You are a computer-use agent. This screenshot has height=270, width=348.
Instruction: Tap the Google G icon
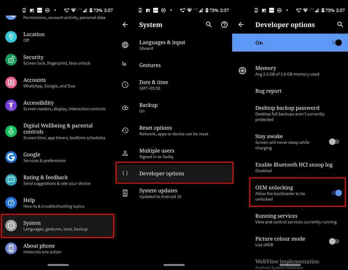click(11, 157)
